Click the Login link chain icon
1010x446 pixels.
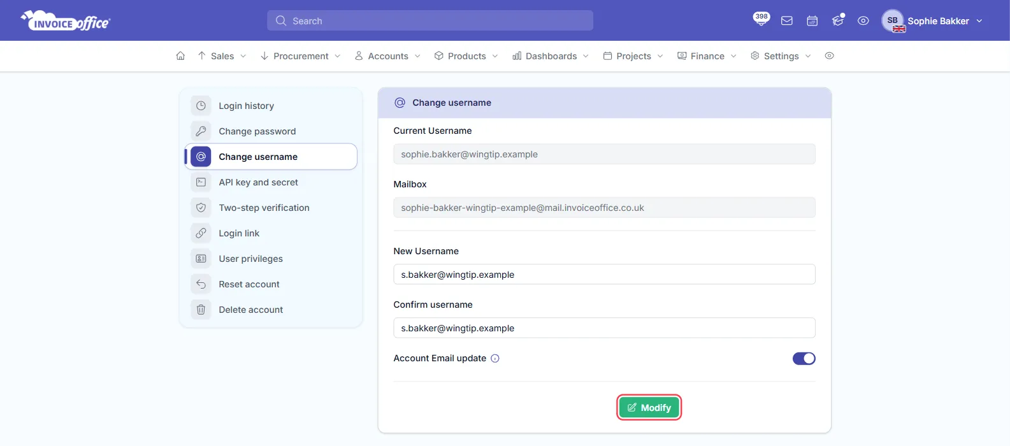[201, 233]
